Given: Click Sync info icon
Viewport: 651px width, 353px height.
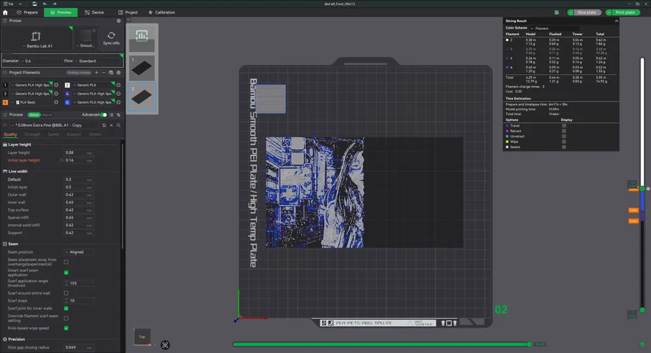Looking at the screenshot, I should click(111, 36).
